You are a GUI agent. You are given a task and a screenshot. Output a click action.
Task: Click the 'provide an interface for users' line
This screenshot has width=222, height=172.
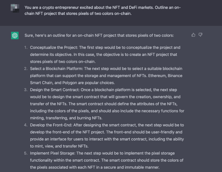(107, 139)
